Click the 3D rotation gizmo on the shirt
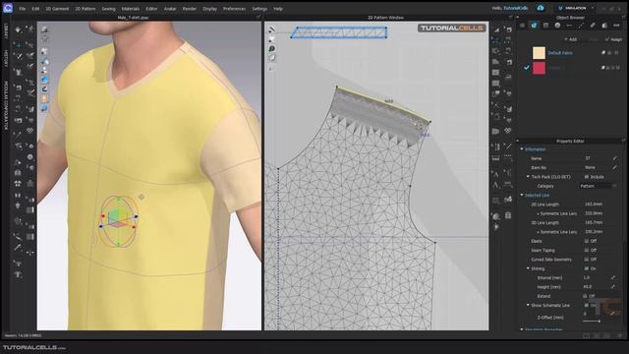 point(118,220)
